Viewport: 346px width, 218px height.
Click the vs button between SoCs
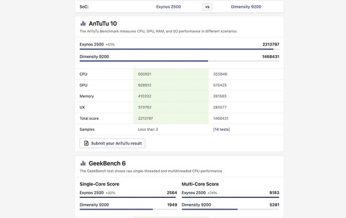coord(207,7)
